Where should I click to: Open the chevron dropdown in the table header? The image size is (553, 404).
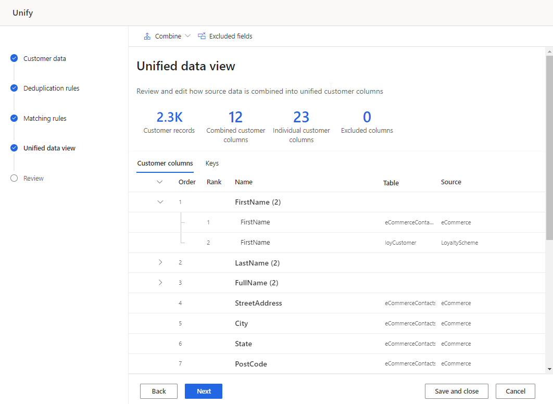point(160,182)
